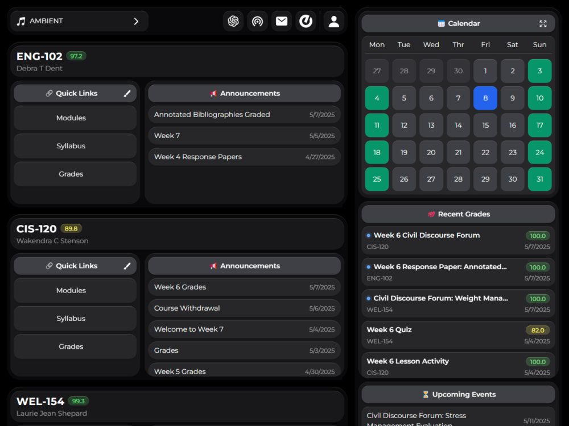Open Welcome to Week 7 announcement
The height and width of the screenshot is (426, 569).
coord(244,329)
